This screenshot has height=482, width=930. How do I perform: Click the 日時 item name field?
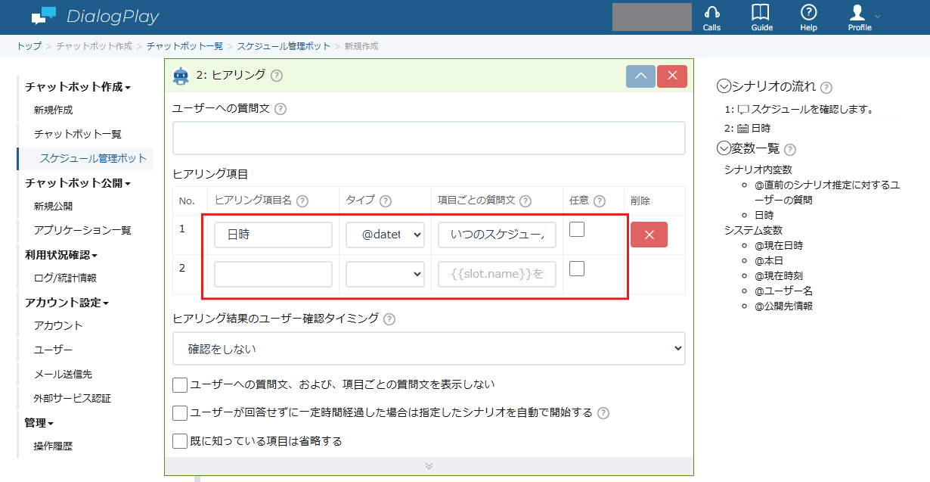coord(273,235)
